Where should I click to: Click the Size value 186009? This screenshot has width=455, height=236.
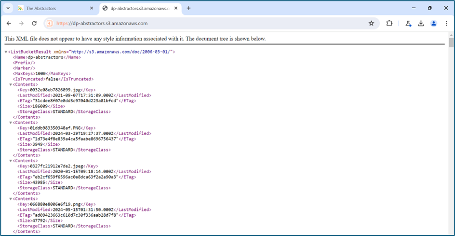pyautogui.click(x=40, y=106)
